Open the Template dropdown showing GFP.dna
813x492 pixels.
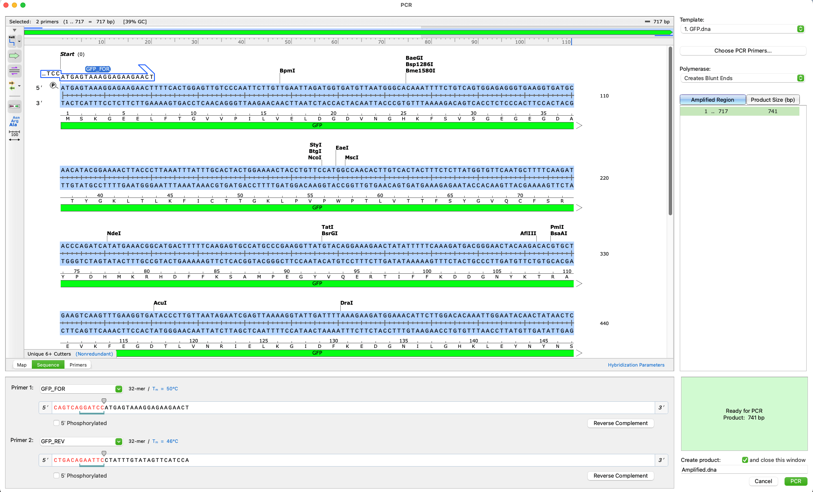point(743,29)
